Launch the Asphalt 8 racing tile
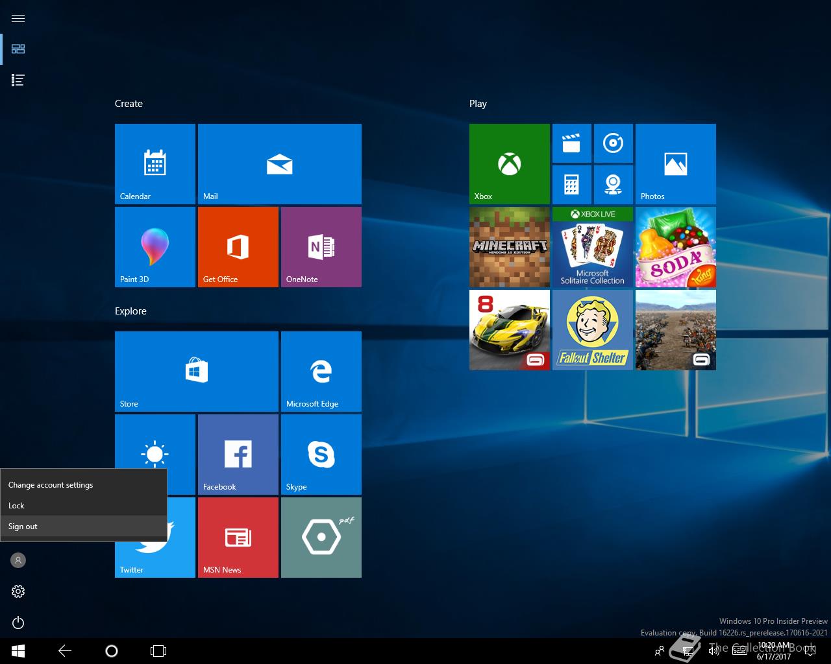831x664 pixels. pyautogui.click(x=510, y=330)
